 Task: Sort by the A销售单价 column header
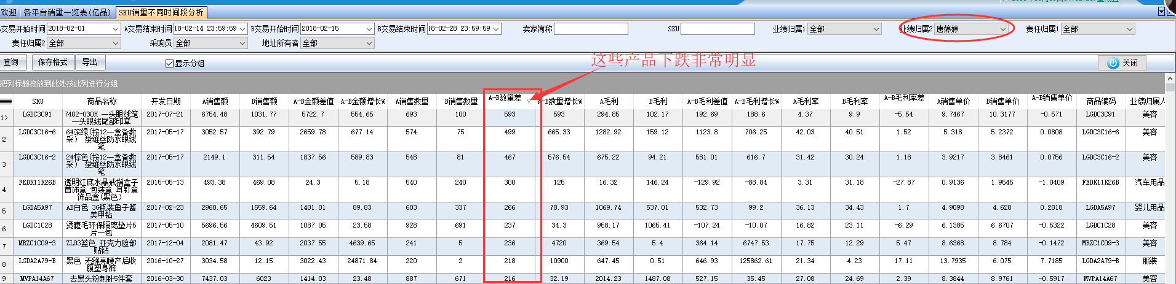(x=953, y=101)
